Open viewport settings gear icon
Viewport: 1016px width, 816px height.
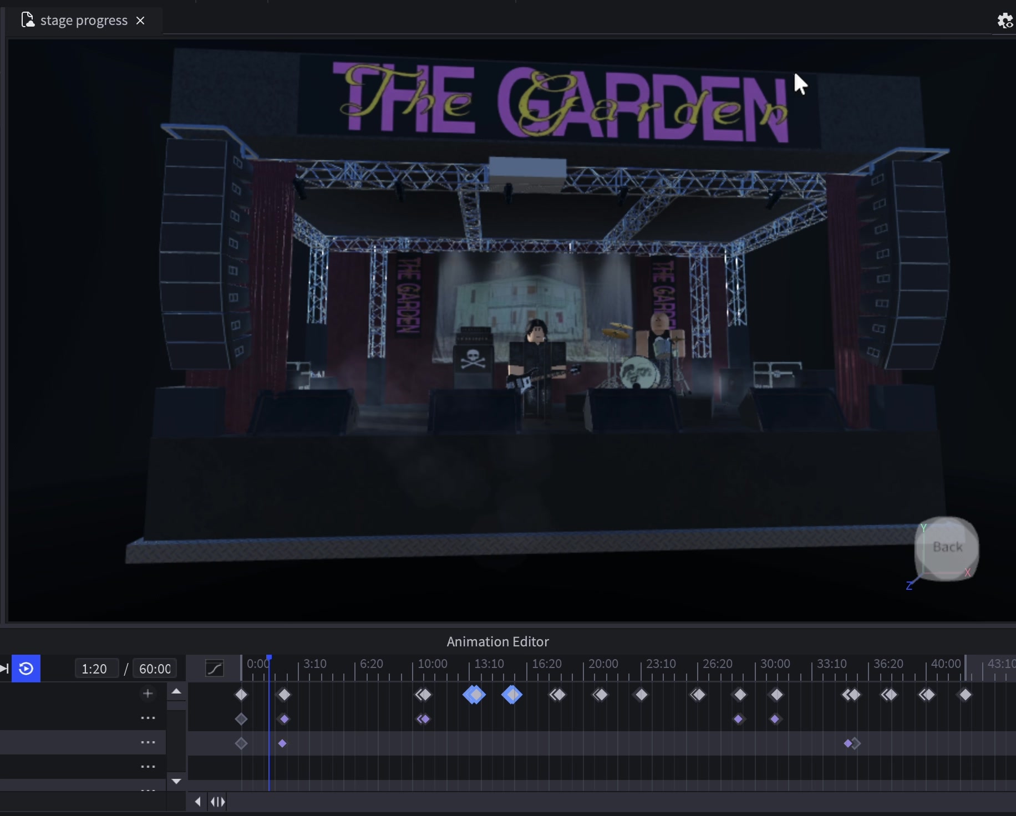tap(1005, 21)
